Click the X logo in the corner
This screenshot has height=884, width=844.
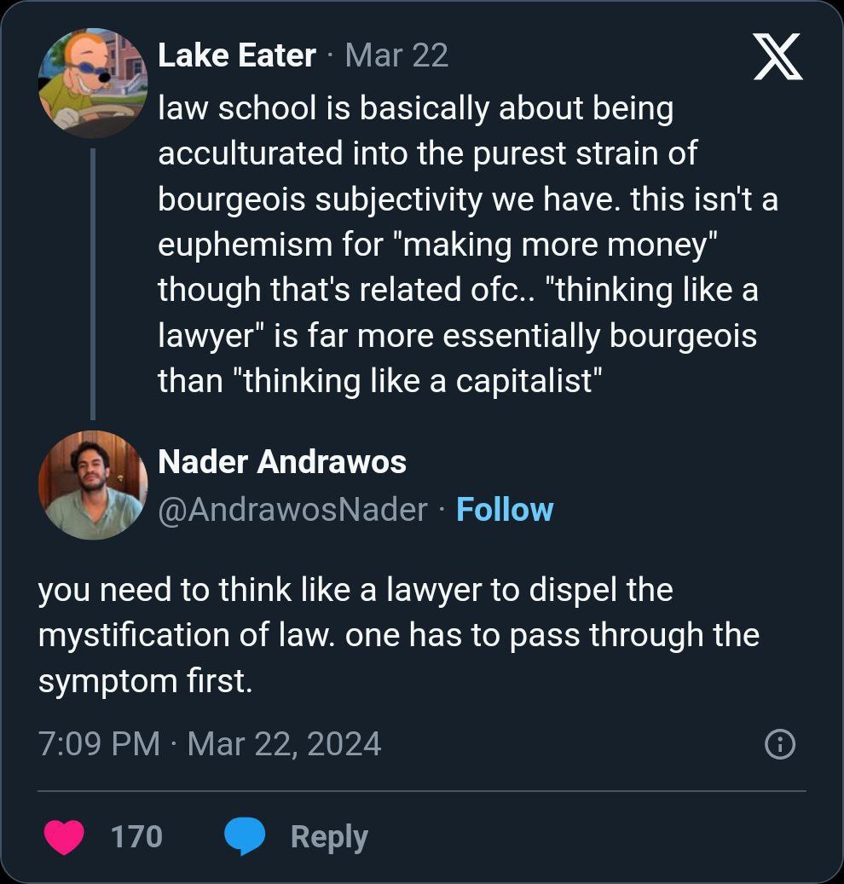pos(778,57)
